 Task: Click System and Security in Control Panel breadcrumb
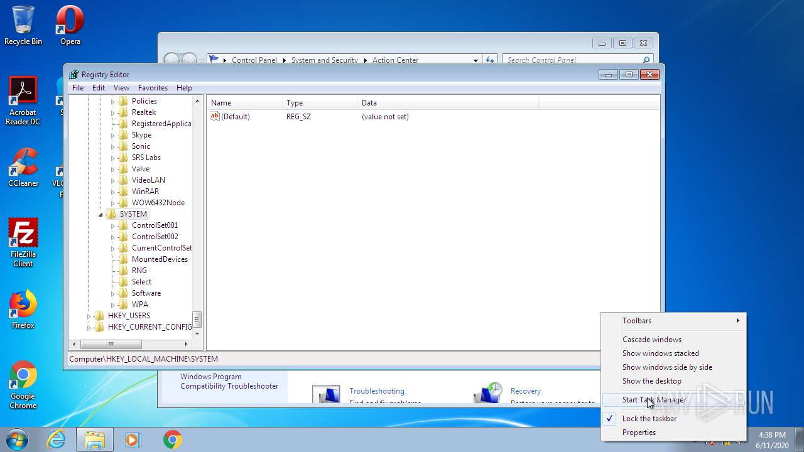click(x=324, y=60)
